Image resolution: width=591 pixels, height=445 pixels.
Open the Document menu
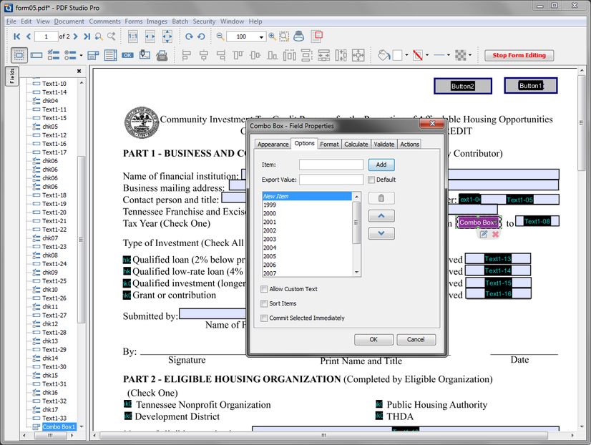click(x=69, y=21)
